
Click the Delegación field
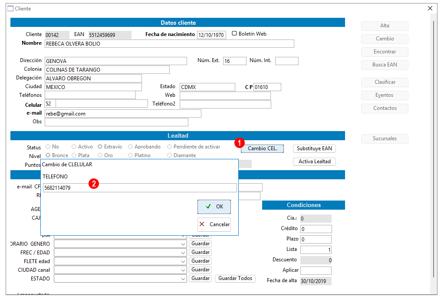(93, 79)
